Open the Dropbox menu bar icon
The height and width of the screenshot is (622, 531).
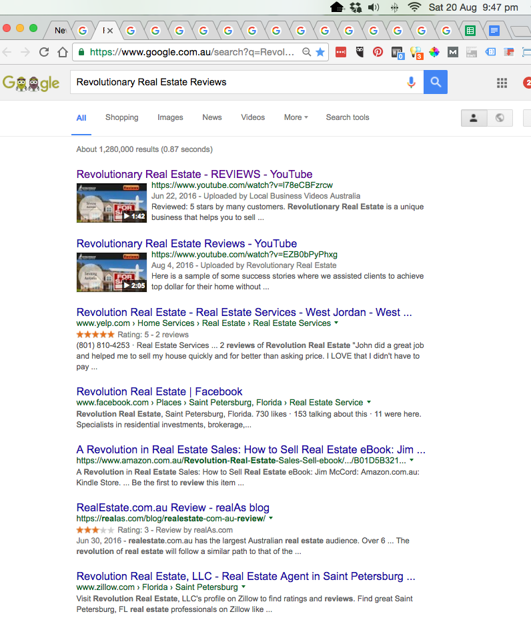pos(356,7)
